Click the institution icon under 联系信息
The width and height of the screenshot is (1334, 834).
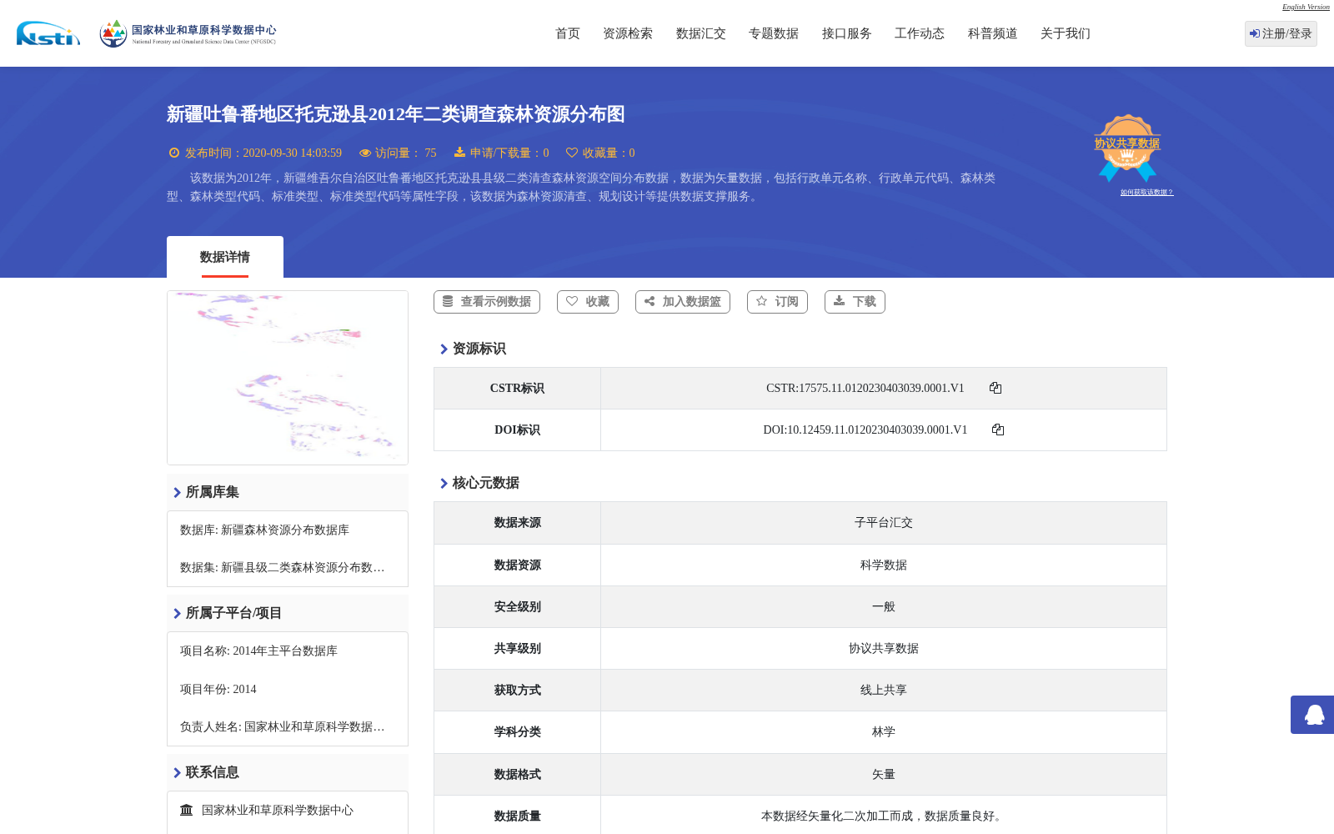(187, 810)
